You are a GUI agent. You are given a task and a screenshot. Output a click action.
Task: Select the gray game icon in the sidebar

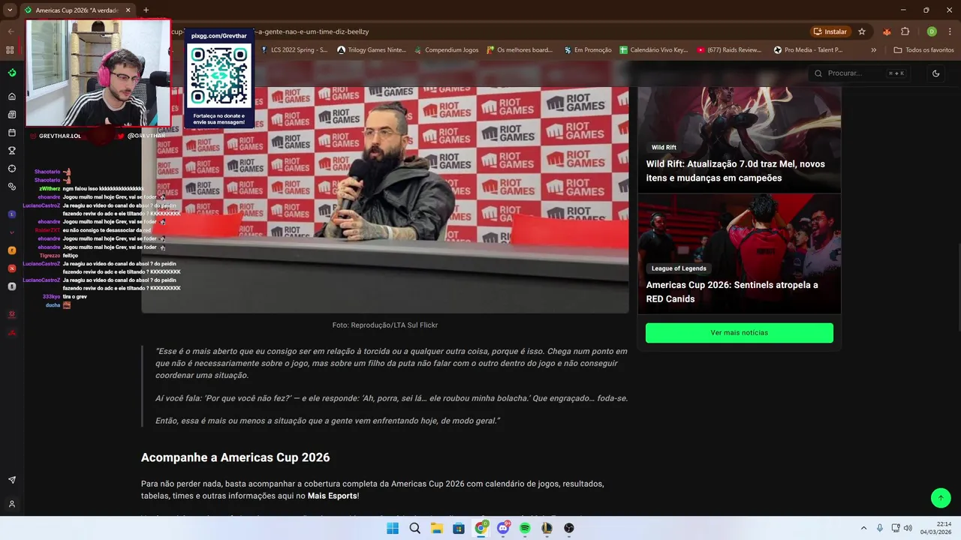pyautogui.click(x=12, y=286)
